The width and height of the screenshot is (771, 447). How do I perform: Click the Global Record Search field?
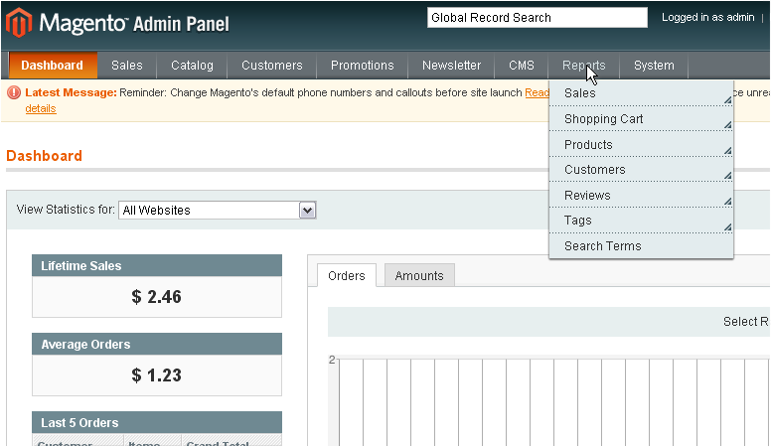pyautogui.click(x=537, y=18)
